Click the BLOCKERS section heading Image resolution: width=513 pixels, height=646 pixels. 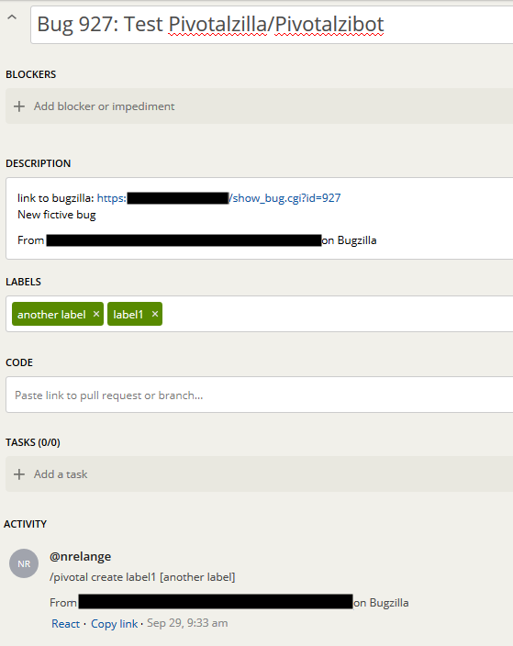[31, 74]
